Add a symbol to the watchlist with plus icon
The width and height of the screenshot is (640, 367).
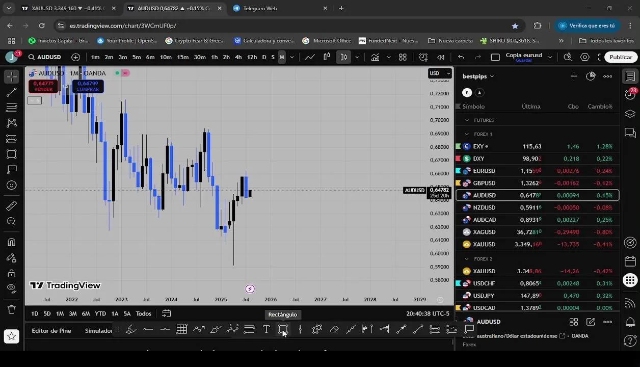[574, 76]
